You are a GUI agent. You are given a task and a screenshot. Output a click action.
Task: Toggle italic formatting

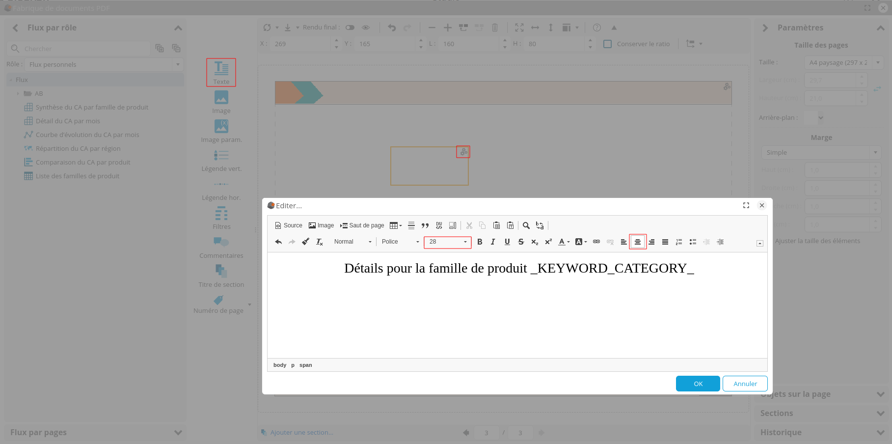tap(493, 242)
